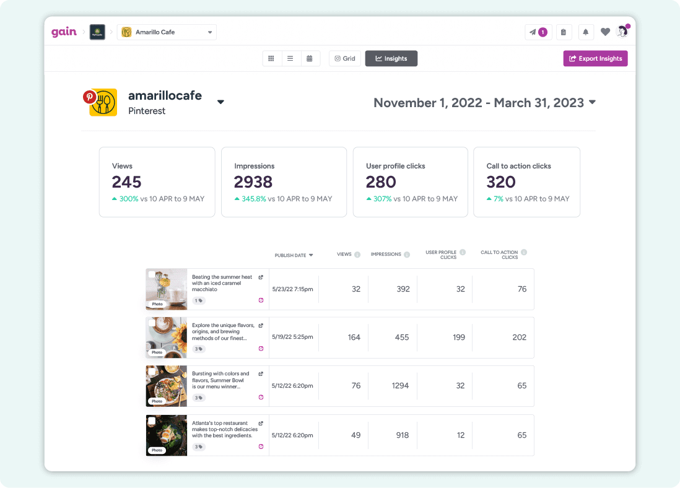Viewport: 680px width, 488px height.
Task: Select the checkbox on the iced caramel macchiato post
Action: pos(152,274)
